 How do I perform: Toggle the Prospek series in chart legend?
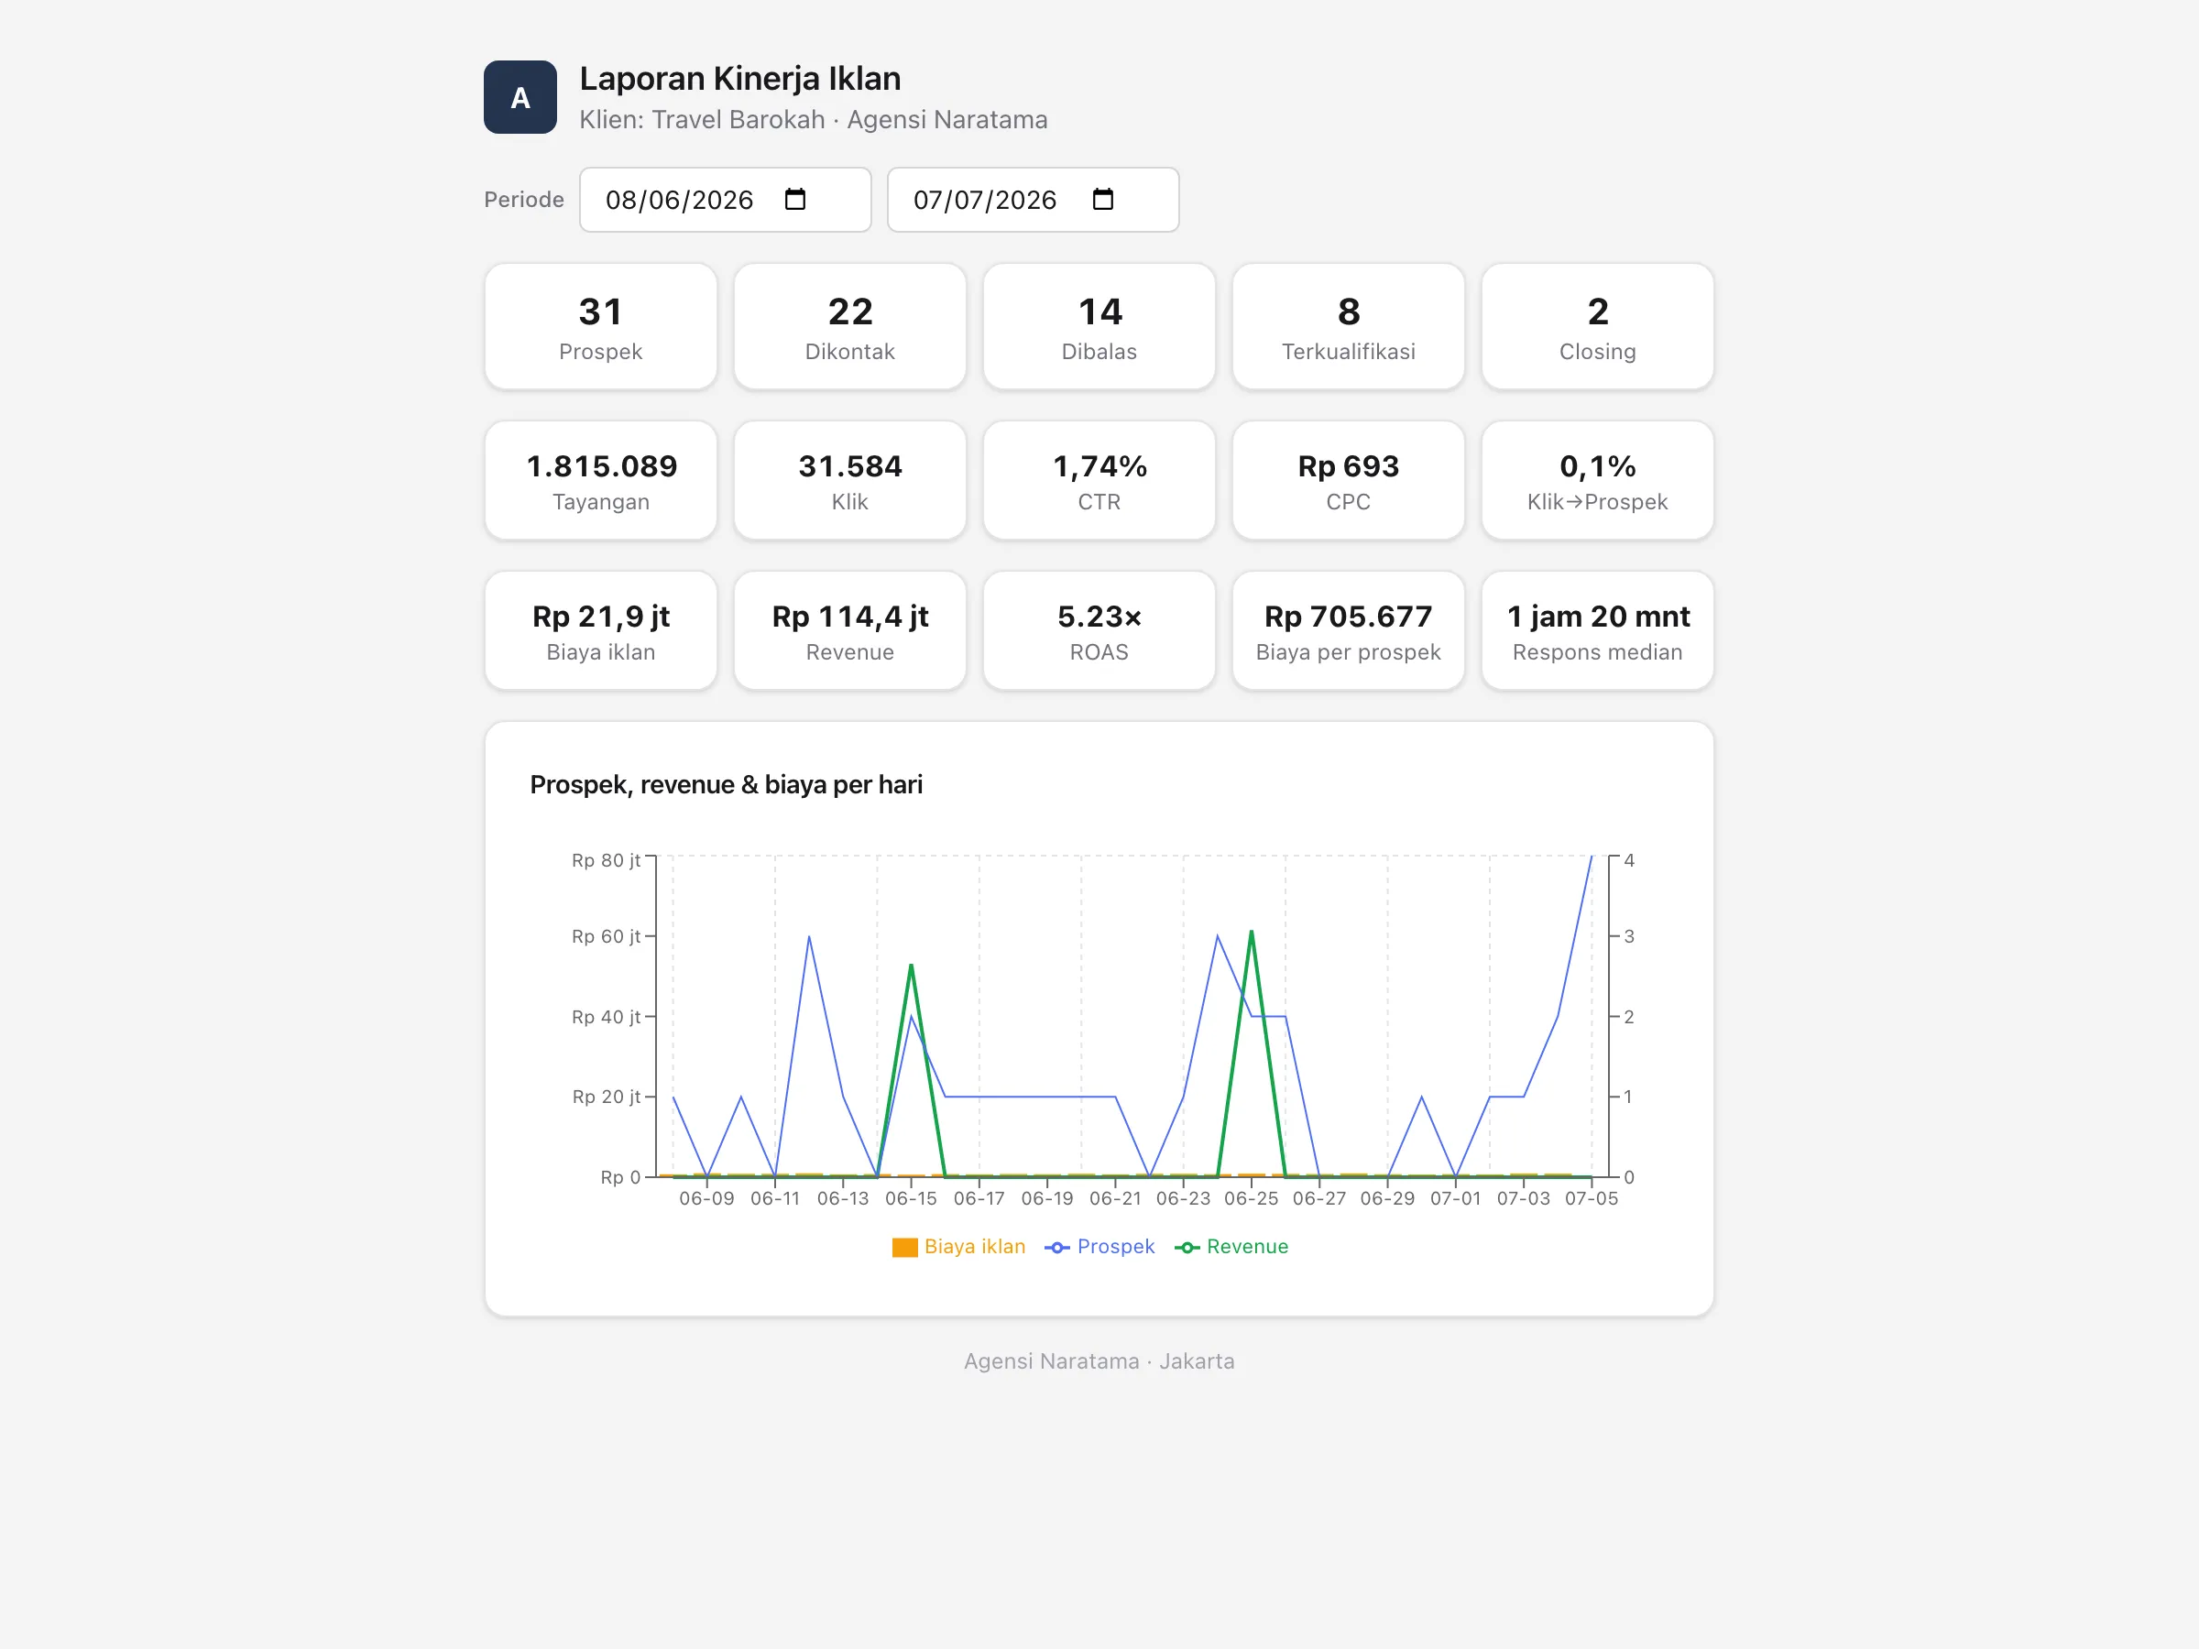(1099, 1247)
